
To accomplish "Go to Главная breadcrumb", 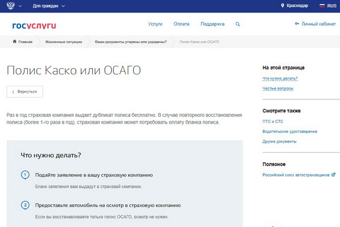I will coord(25,41).
